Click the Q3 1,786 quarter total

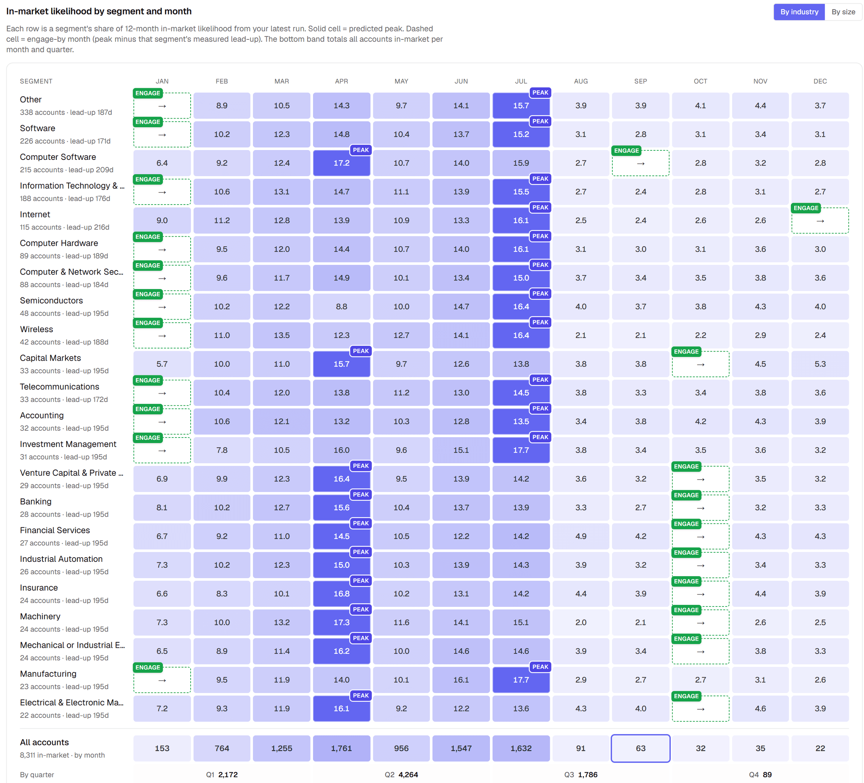click(581, 774)
